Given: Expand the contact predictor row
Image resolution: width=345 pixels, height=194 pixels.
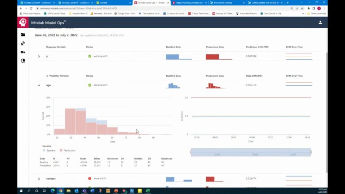Looking at the screenshot, I should 39,179.
